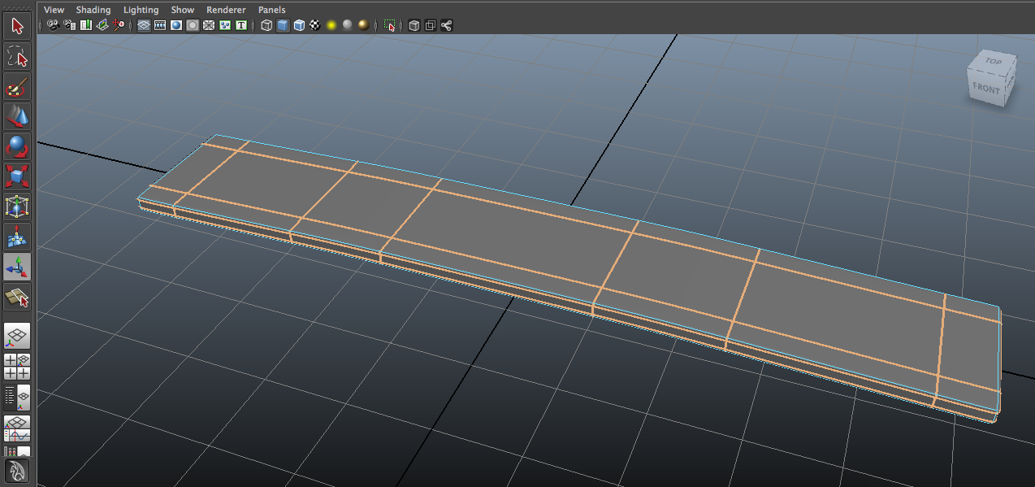Click the hardware texturing T icon

[x=241, y=25]
